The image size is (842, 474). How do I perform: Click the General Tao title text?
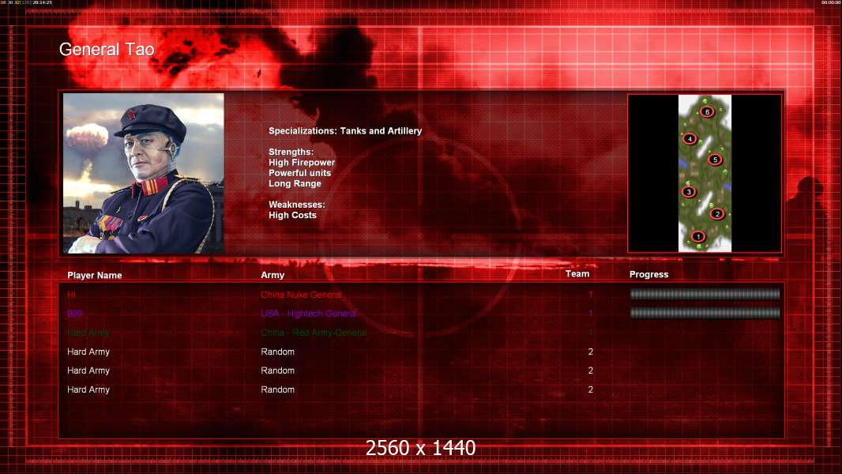tap(107, 50)
